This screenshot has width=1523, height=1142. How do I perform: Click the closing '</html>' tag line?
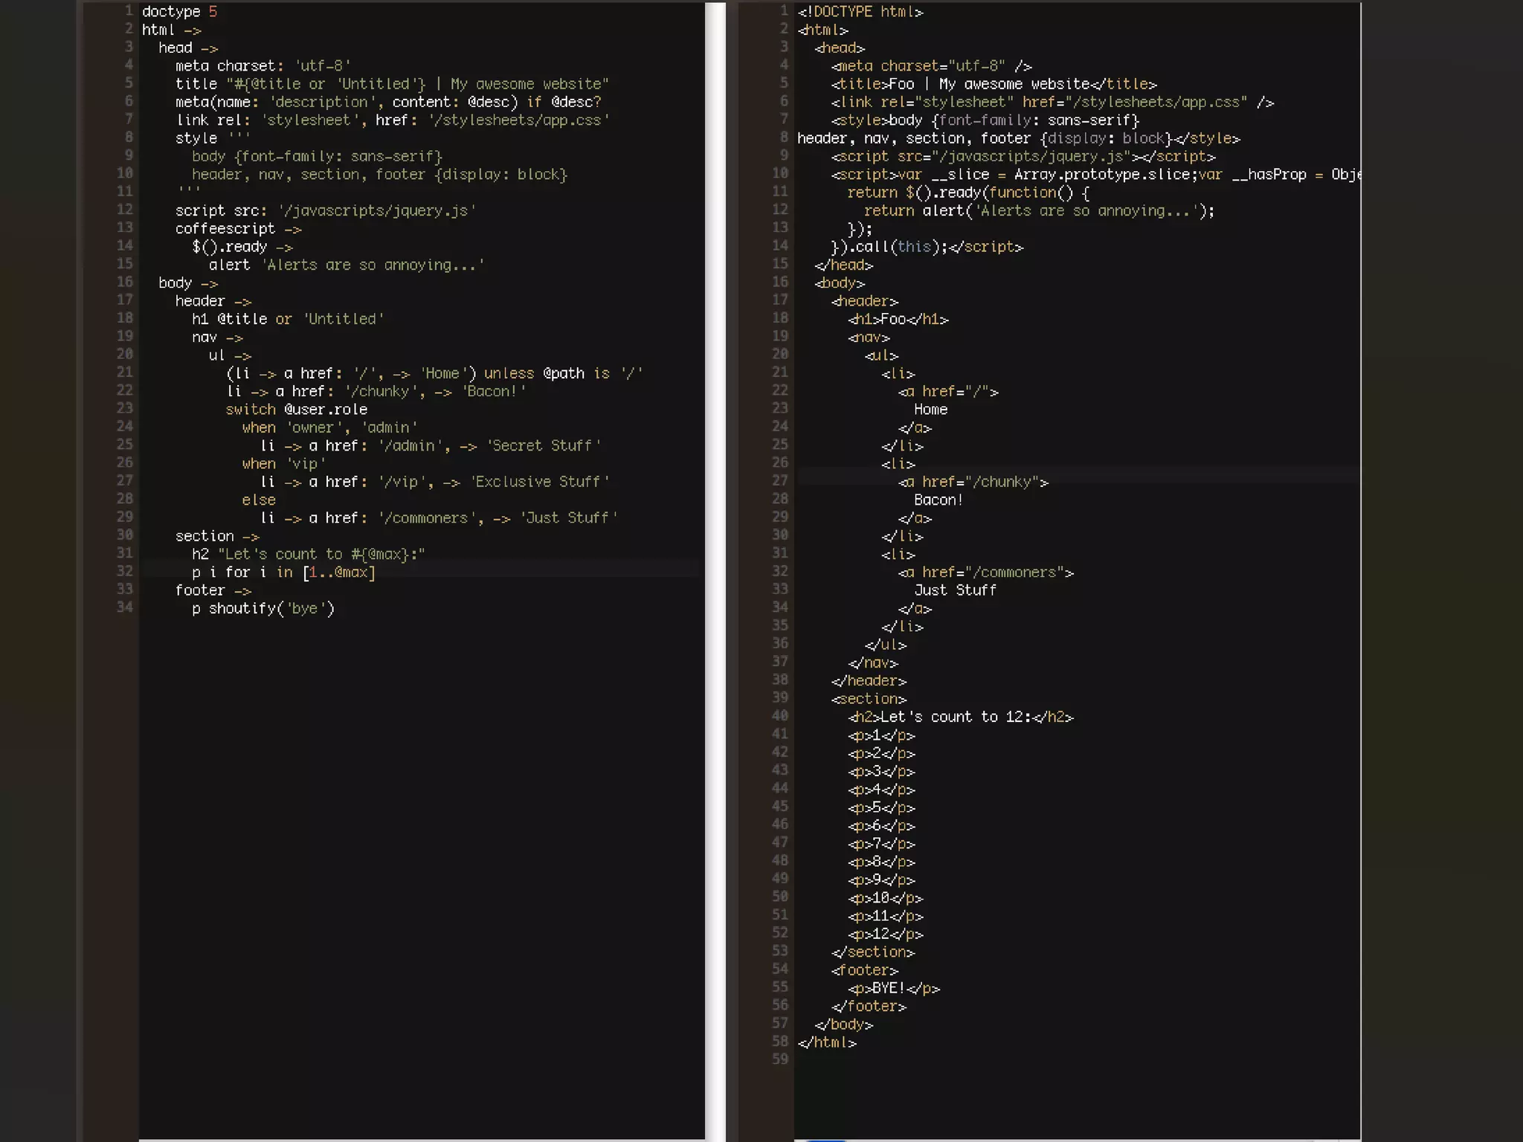coord(827,1042)
